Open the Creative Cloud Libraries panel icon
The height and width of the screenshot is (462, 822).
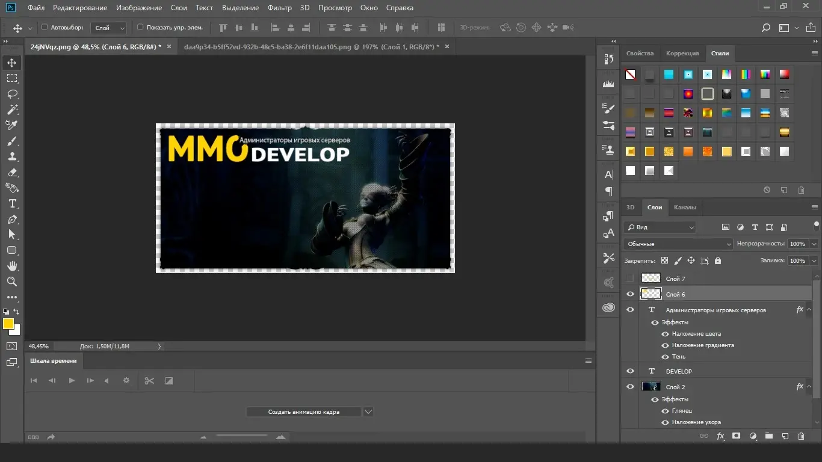coord(608,307)
